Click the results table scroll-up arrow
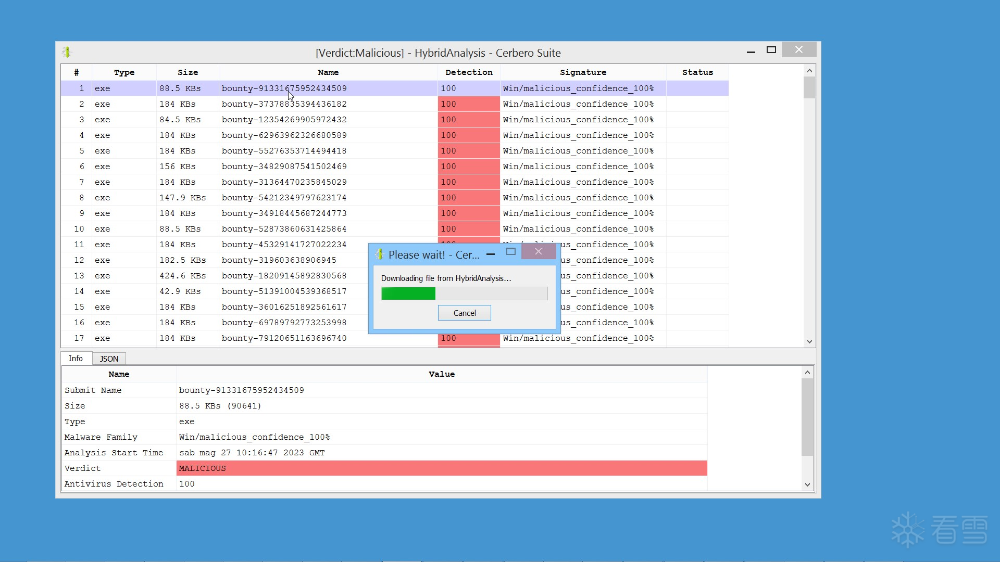The image size is (1000, 562). (809, 71)
